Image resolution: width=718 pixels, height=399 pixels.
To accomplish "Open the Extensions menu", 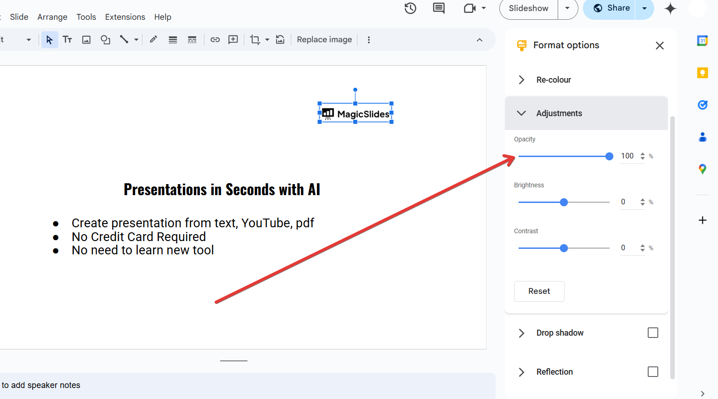I will click(x=125, y=17).
